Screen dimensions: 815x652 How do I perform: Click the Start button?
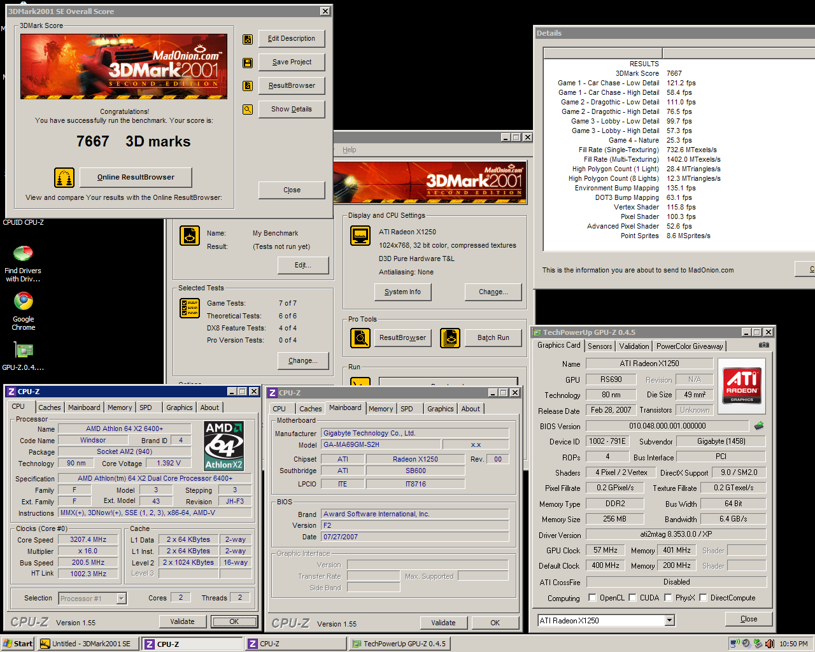click(18, 644)
